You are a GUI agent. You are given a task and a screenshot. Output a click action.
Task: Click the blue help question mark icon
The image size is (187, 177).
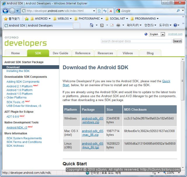coord(175,25)
